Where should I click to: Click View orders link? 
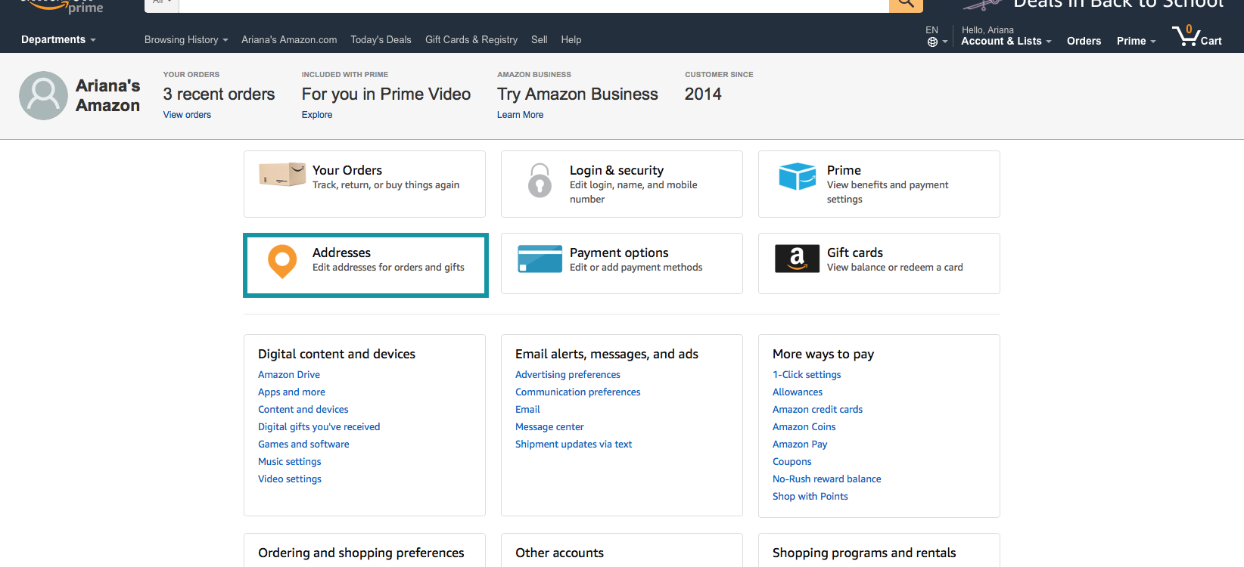187,115
